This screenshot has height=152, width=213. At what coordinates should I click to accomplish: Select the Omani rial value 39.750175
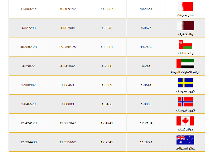point(68,47)
